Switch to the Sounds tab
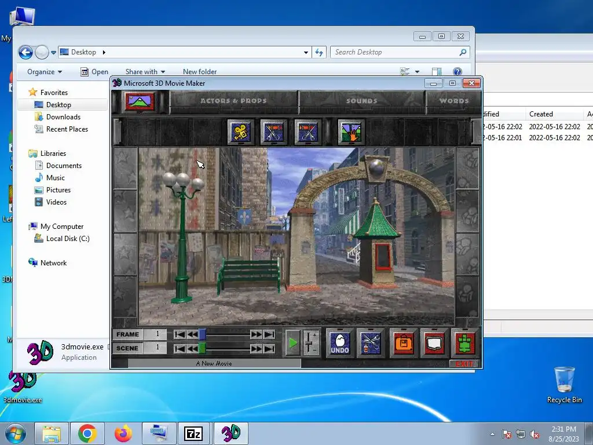This screenshot has height=445, width=593. click(x=361, y=101)
